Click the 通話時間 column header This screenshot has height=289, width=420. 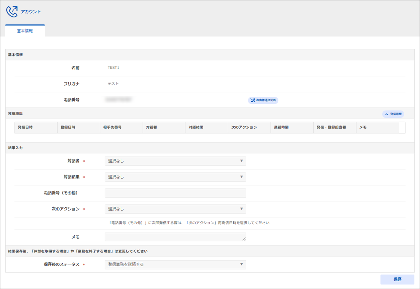click(x=292, y=127)
